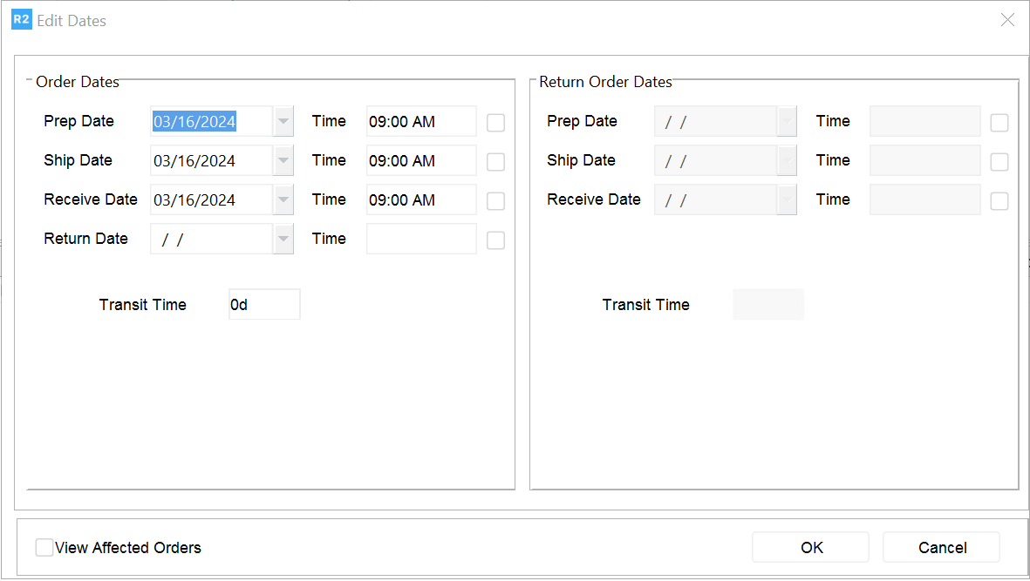Toggle the checkbox beside Order Ship Date time
This screenshot has width=1030, height=581.
[495, 162]
